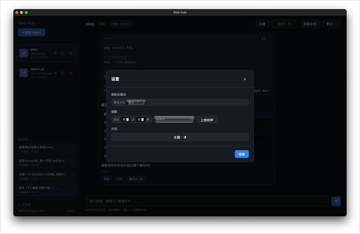Click the LF avatar of play agent
The width and height of the screenshot is (360, 234).
click(x=23, y=53)
